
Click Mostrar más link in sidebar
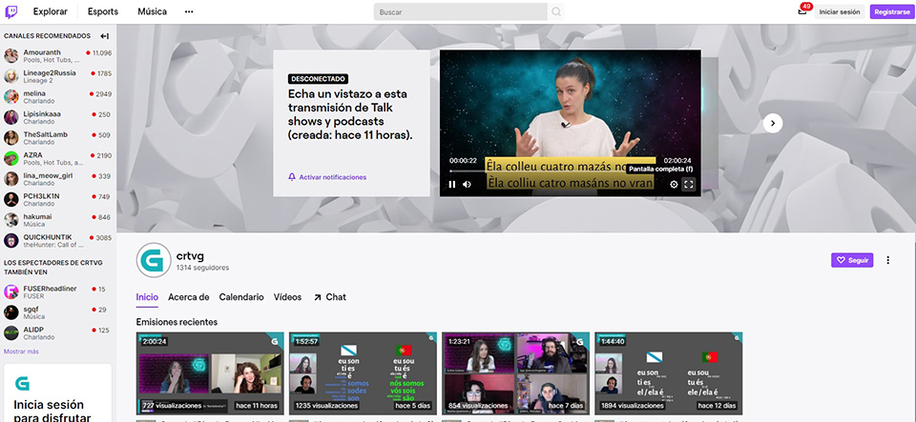pos(21,352)
